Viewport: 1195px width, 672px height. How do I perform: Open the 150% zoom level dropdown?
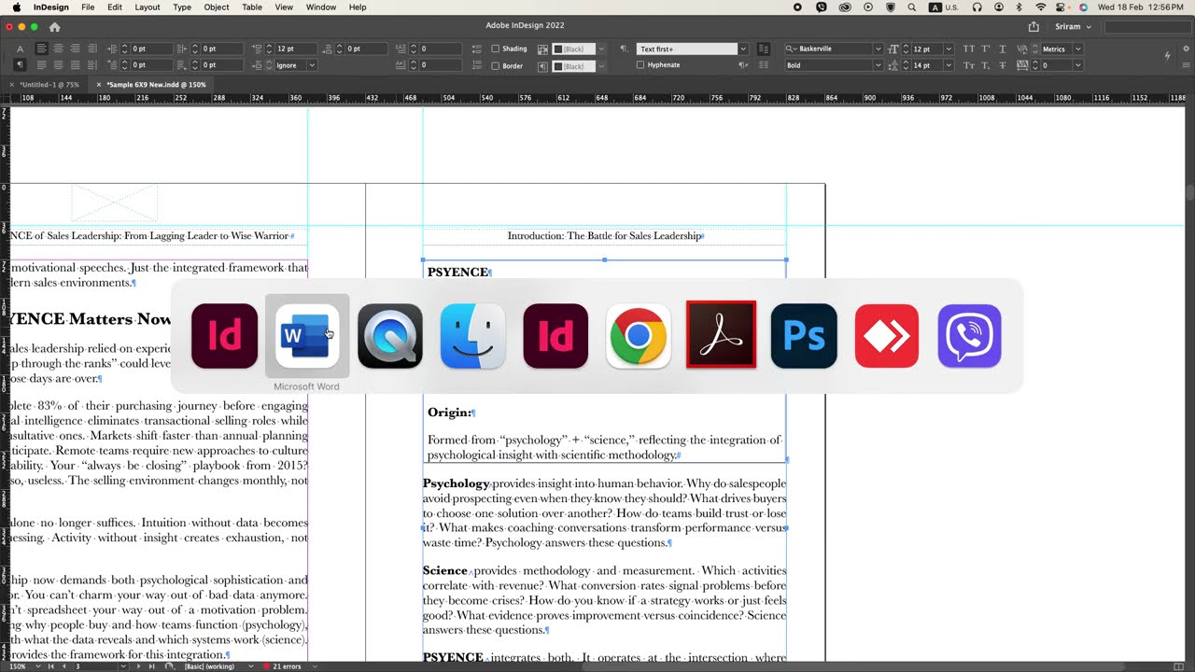pyautogui.click(x=38, y=666)
